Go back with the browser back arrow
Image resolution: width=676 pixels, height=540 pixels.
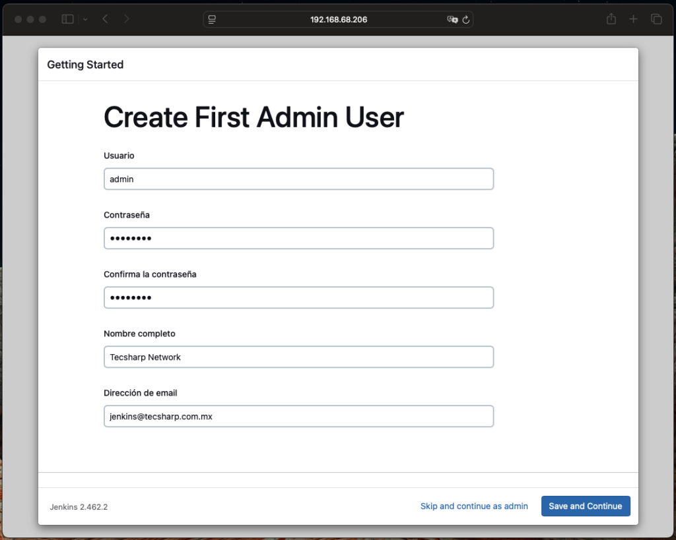pos(105,19)
